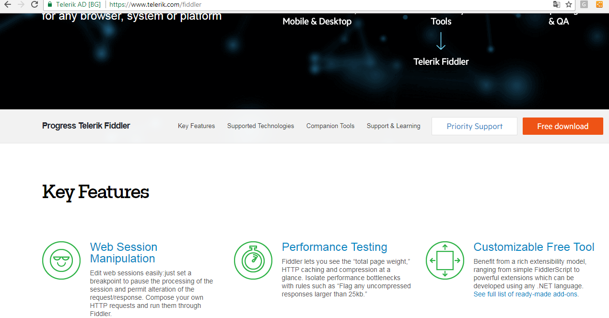This screenshot has width=609, height=318.
Task: Open the Customizable Free Tool heading
Action: coord(534,247)
